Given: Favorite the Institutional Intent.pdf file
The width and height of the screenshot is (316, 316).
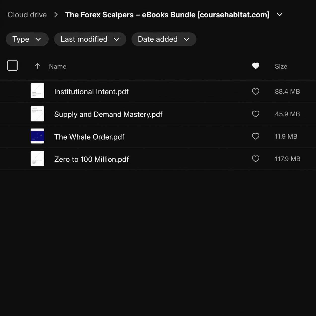Looking at the screenshot, I should click(256, 91).
